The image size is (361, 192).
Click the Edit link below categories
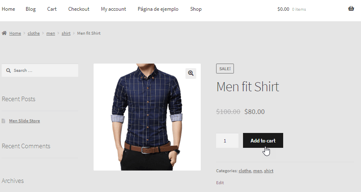point(220,183)
